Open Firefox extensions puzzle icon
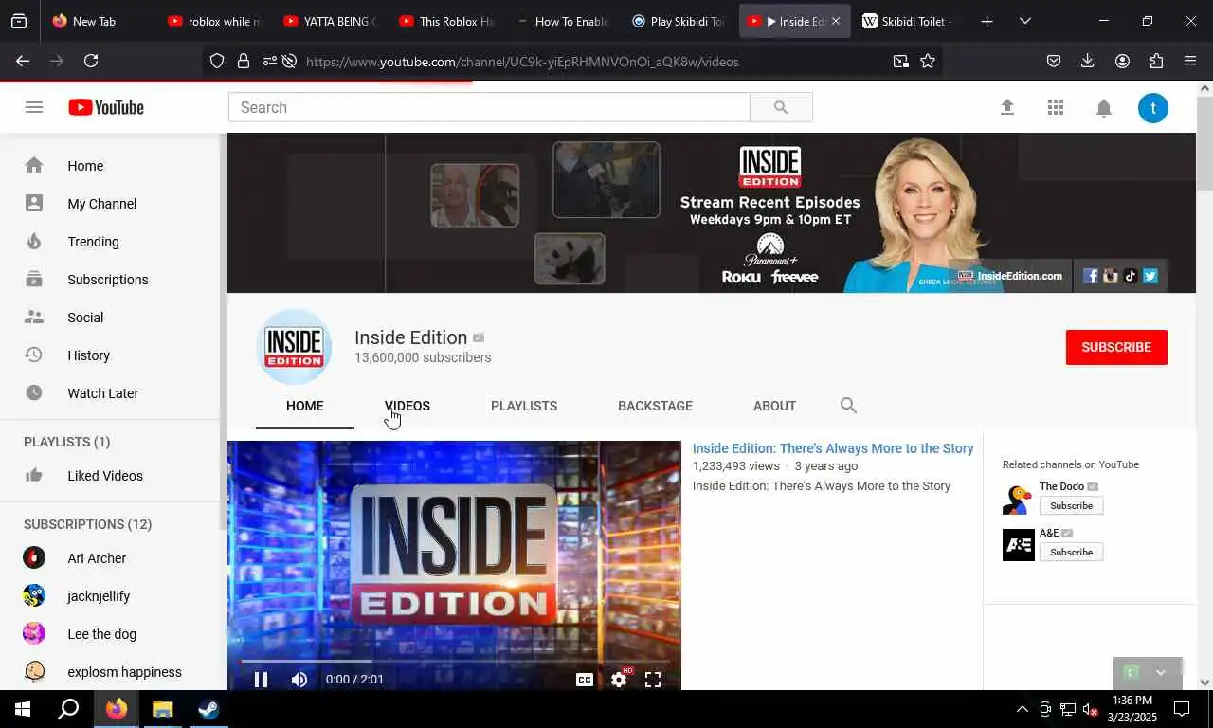The height and width of the screenshot is (728, 1213). click(x=1156, y=61)
